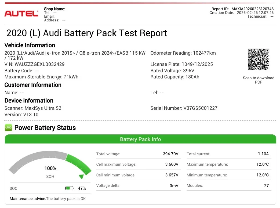The height and width of the screenshot is (208, 280).
Task: Click the Report ID MAXIA20260226120746
Action: [242, 9]
